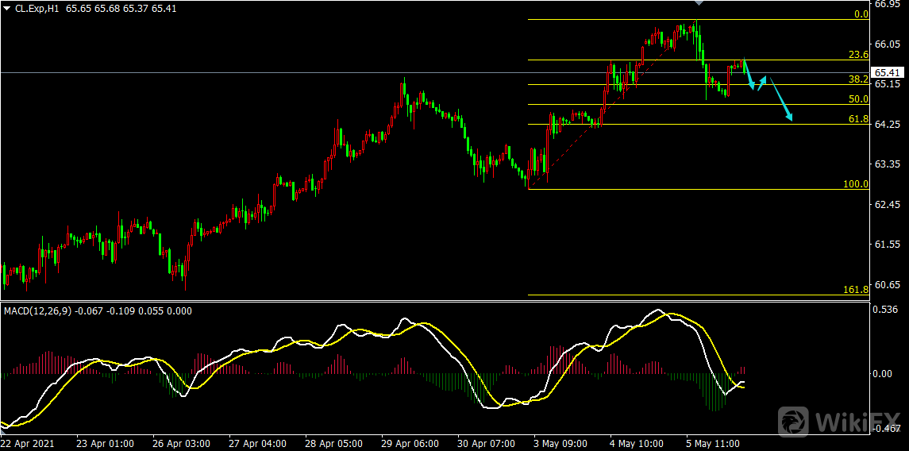Select the Fibonacci 61.8 level label
The height and width of the screenshot is (451, 909).
(858, 119)
